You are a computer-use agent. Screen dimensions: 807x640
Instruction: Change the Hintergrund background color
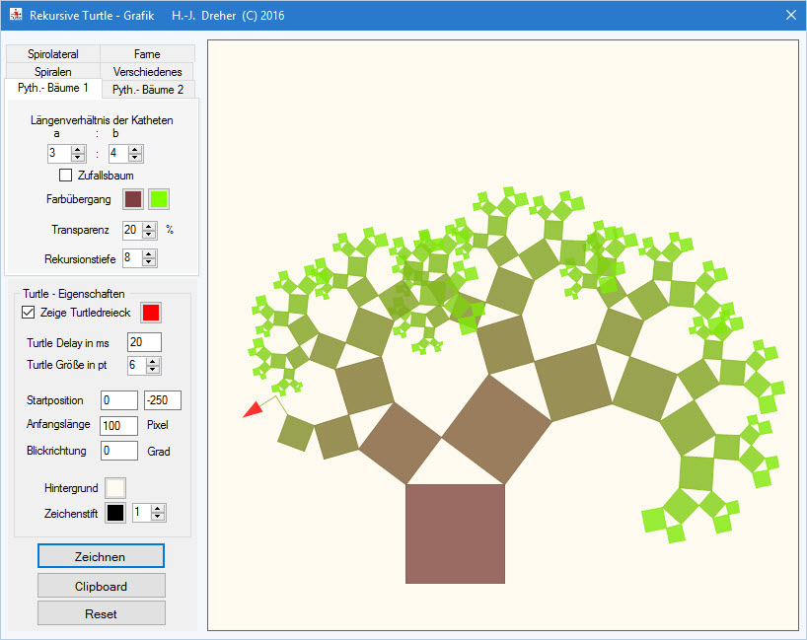(113, 487)
